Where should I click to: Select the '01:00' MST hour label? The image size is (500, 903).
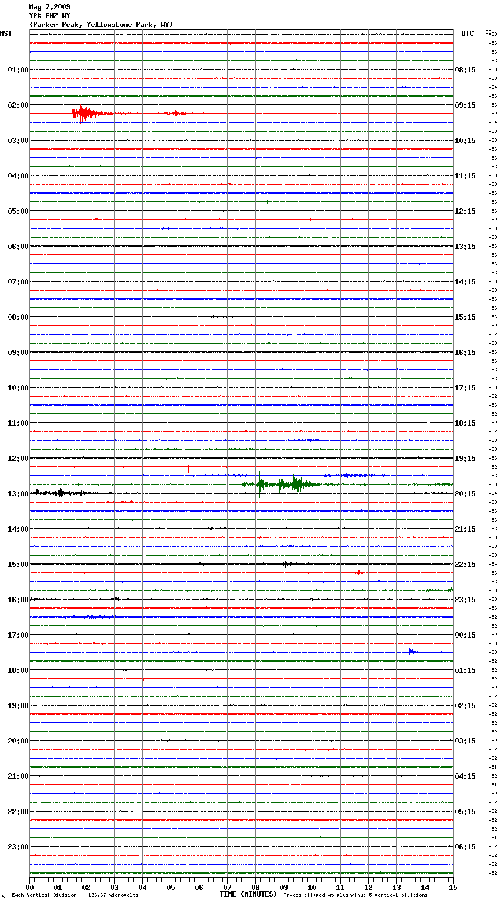point(18,69)
